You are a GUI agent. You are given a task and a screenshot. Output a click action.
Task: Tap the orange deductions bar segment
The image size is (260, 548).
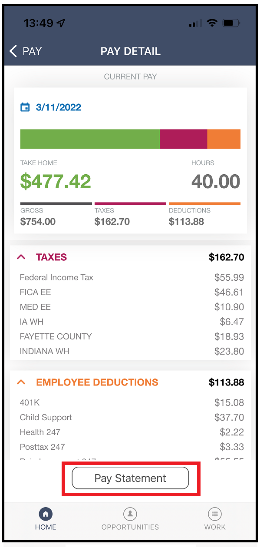(x=224, y=139)
